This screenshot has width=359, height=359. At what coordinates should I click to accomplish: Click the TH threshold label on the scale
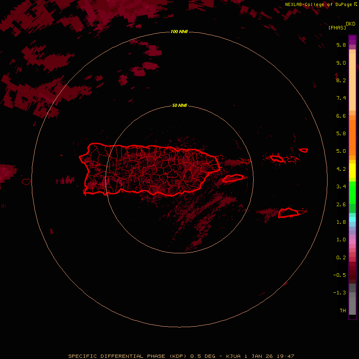coord(343,311)
